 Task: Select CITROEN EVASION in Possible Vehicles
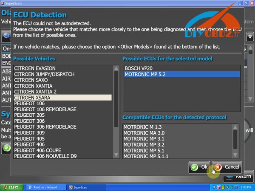point(62,68)
